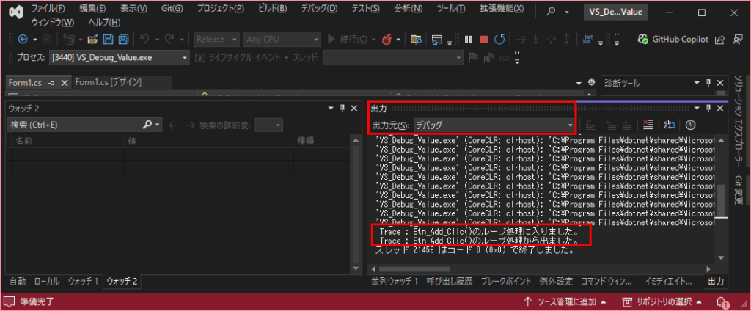Open the search magnifier in title bar
This screenshot has height=311, width=751.
(552, 12)
